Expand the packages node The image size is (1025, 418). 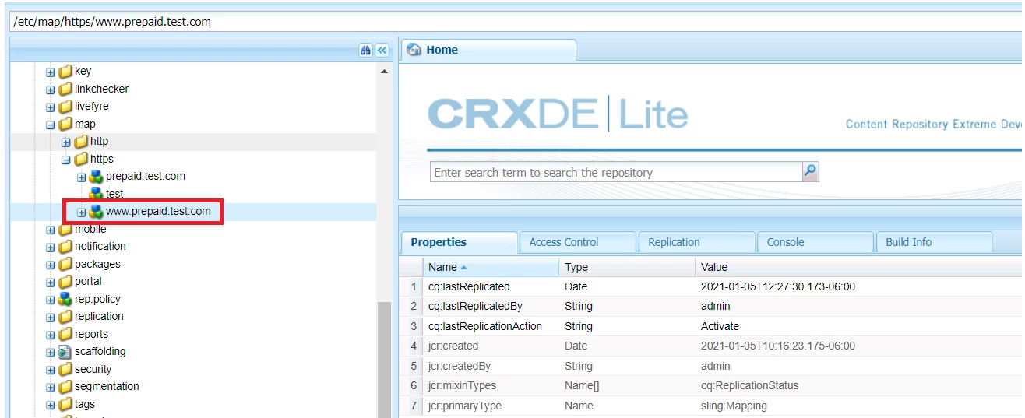tap(51, 265)
